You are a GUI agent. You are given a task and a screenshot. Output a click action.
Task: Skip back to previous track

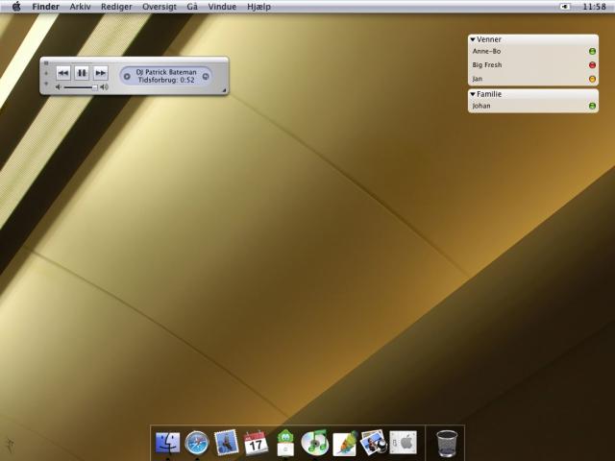[x=63, y=73]
